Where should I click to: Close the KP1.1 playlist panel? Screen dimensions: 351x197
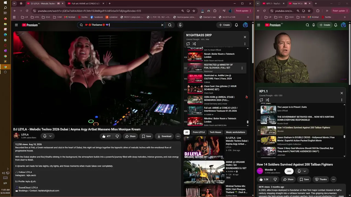tap(342, 93)
